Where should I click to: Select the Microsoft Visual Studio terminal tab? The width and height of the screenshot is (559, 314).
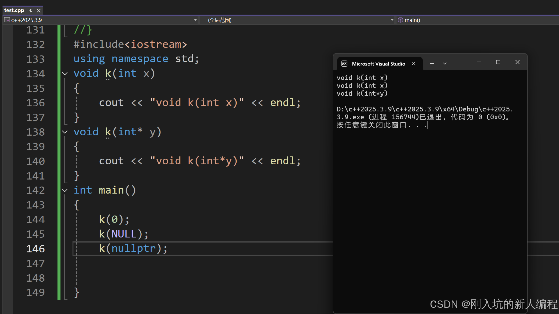click(x=378, y=64)
